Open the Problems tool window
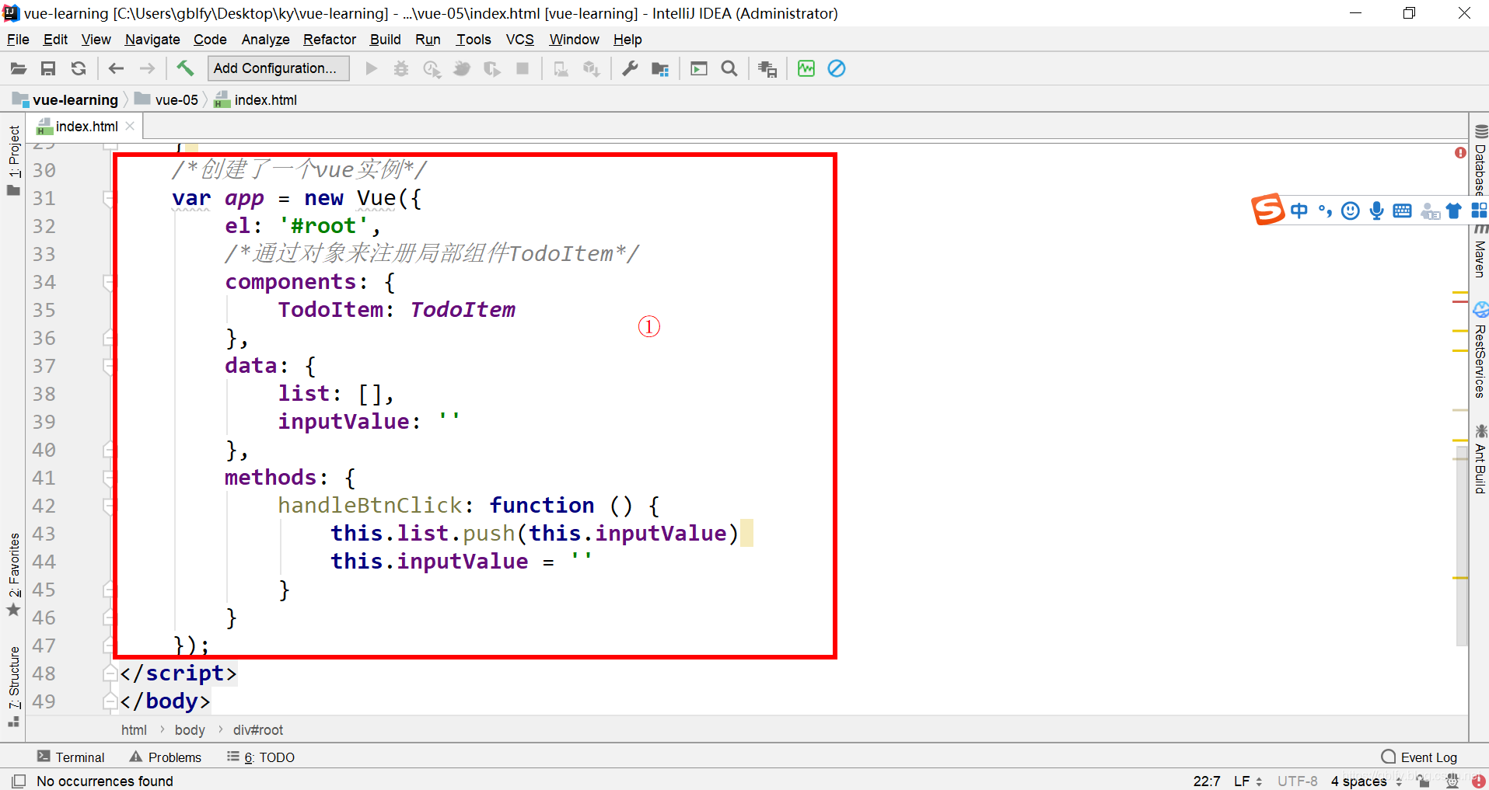The image size is (1489, 790). (x=166, y=757)
